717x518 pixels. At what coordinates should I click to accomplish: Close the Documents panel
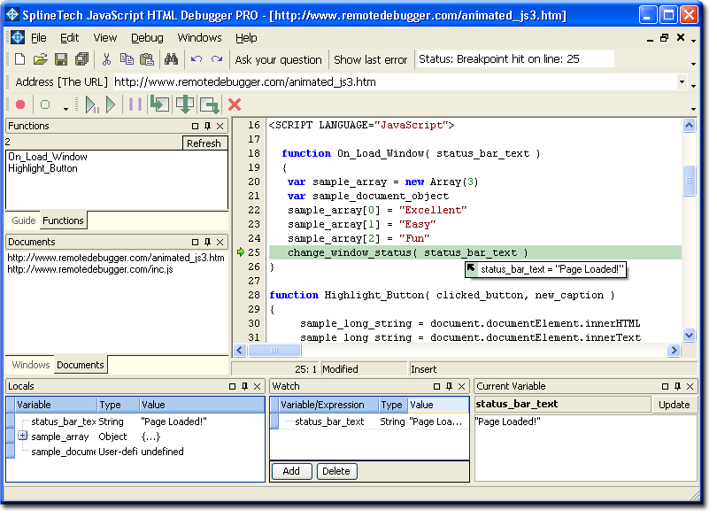point(220,242)
